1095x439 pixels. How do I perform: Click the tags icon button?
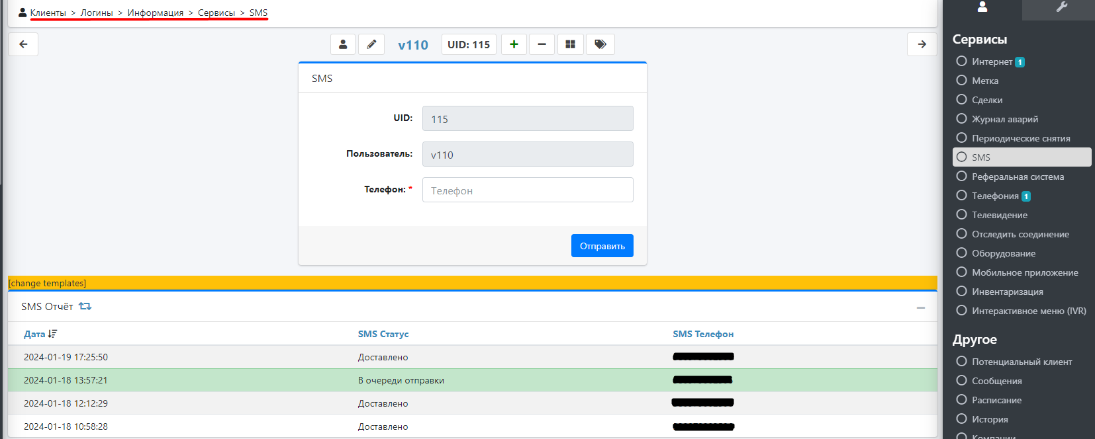point(600,44)
